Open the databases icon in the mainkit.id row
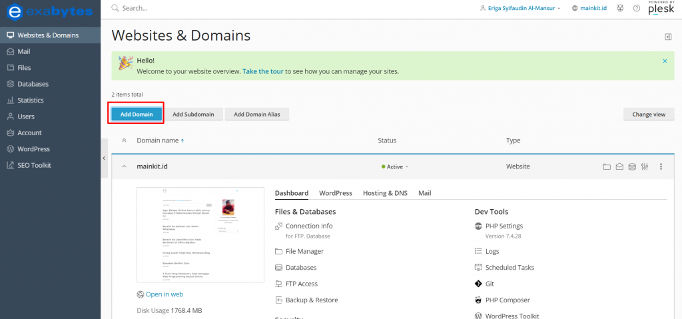Image resolution: width=682 pixels, height=319 pixels. (x=632, y=166)
